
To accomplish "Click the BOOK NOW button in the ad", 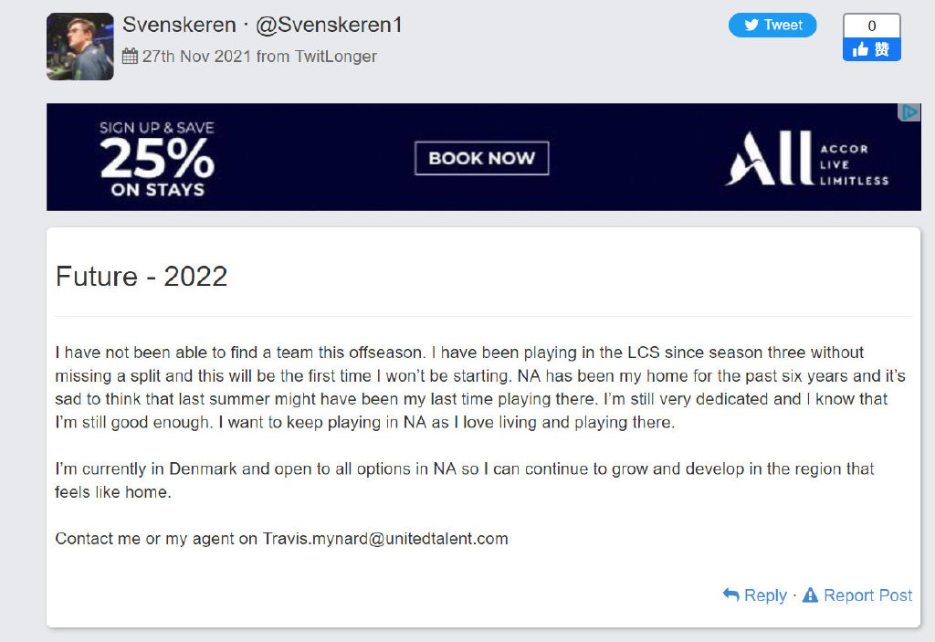I will (x=482, y=158).
